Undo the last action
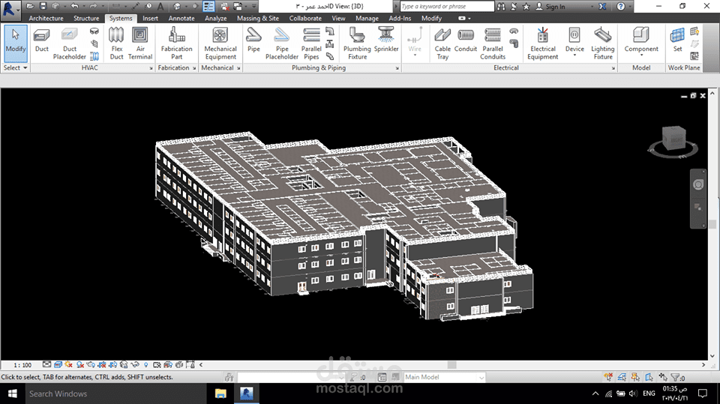 pyautogui.click(x=74, y=6)
